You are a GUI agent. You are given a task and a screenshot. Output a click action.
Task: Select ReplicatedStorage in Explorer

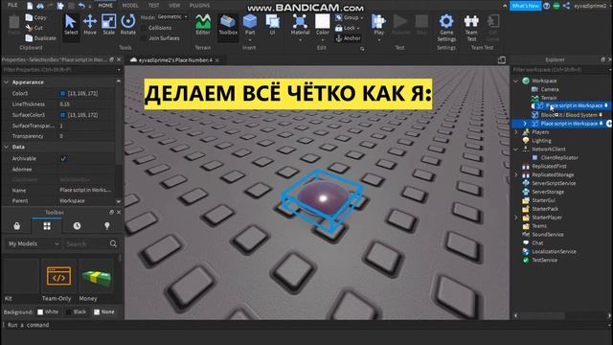coord(553,174)
